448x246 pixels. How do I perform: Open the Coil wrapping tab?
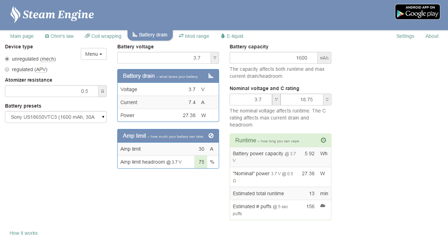point(103,36)
